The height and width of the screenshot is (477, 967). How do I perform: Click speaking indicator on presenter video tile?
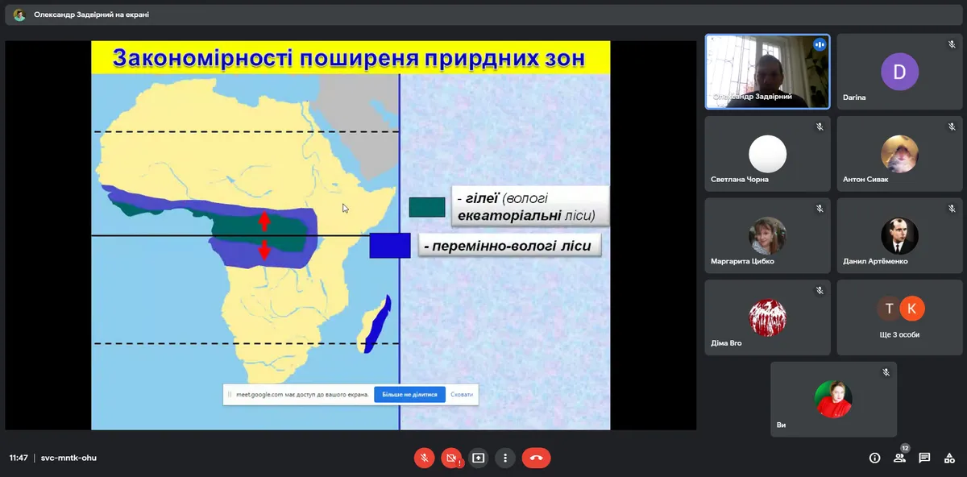click(820, 44)
